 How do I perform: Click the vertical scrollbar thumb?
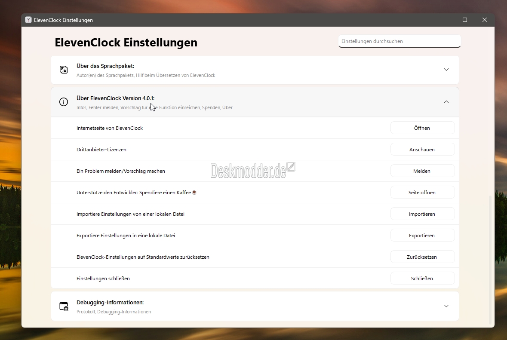pos(491,260)
